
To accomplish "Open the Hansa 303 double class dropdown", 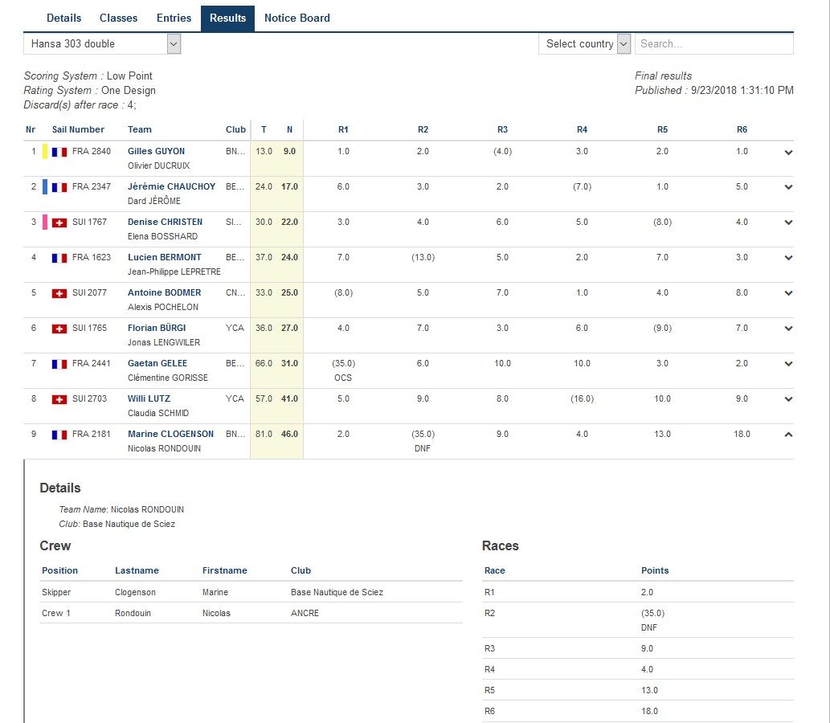I will (102, 44).
